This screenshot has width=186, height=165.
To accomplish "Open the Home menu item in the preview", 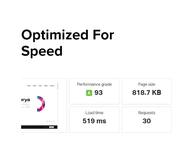I will pyautogui.click(x=29, y=86).
